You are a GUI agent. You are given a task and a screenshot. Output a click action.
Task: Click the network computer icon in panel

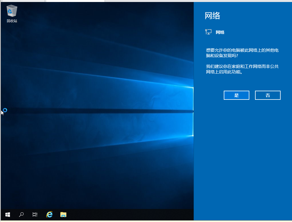[208, 32]
